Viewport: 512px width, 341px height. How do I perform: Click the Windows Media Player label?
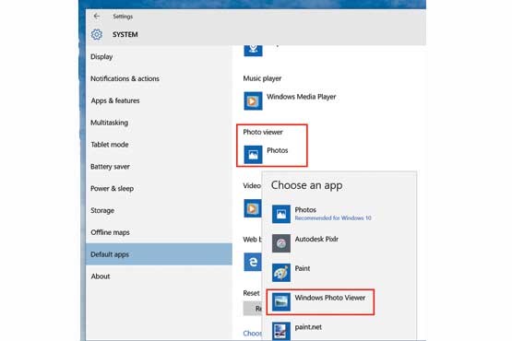click(x=301, y=97)
